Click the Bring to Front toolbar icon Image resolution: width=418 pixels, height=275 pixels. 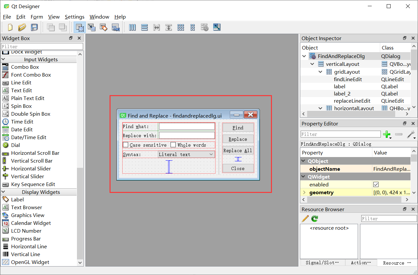click(x=63, y=27)
